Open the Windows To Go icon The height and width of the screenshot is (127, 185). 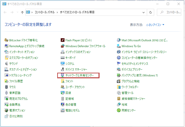point(119,46)
